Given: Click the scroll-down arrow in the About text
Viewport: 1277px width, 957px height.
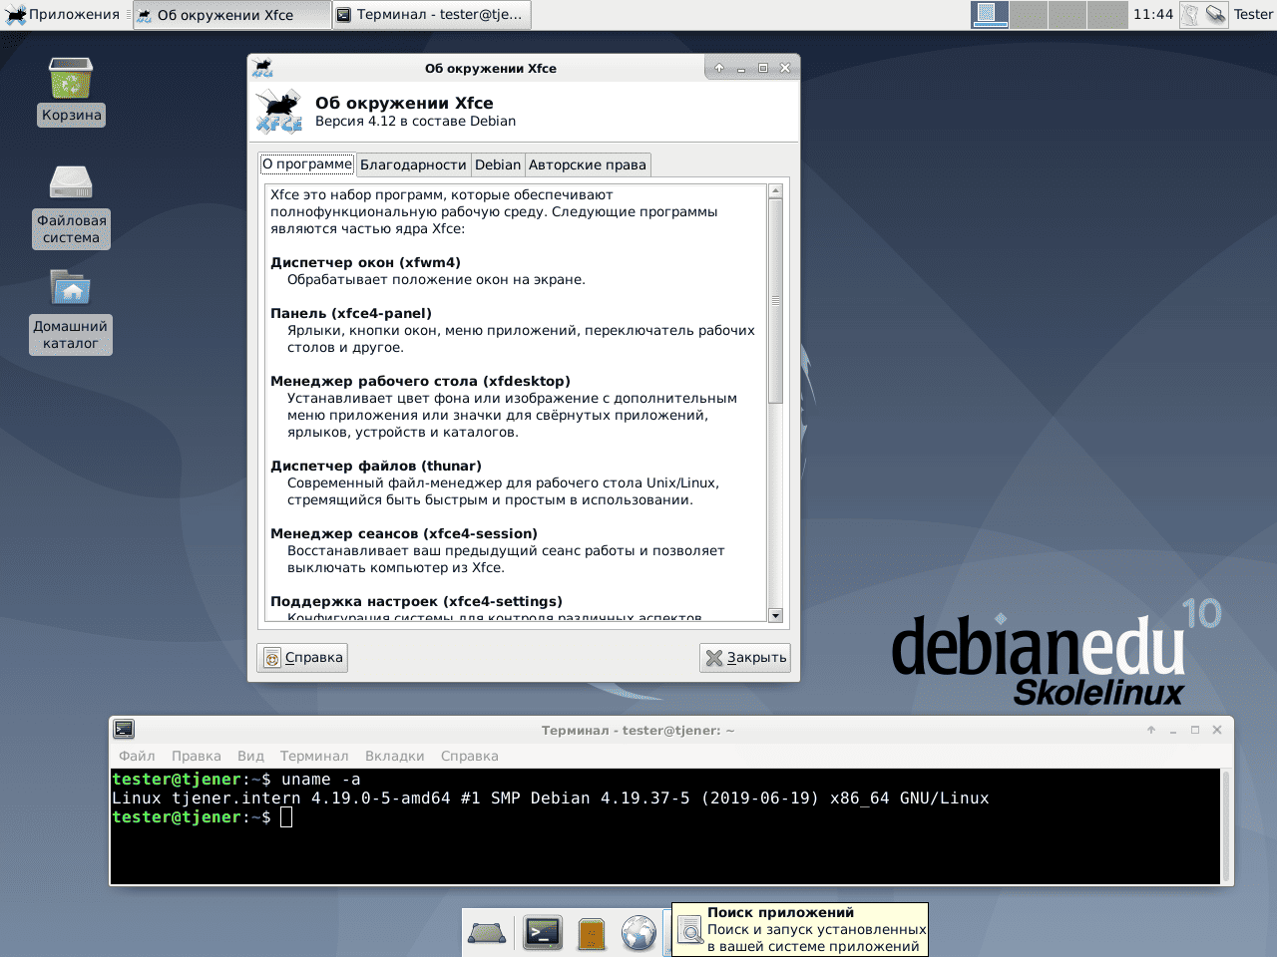Looking at the screenshot, I should (x=776, y=615).
